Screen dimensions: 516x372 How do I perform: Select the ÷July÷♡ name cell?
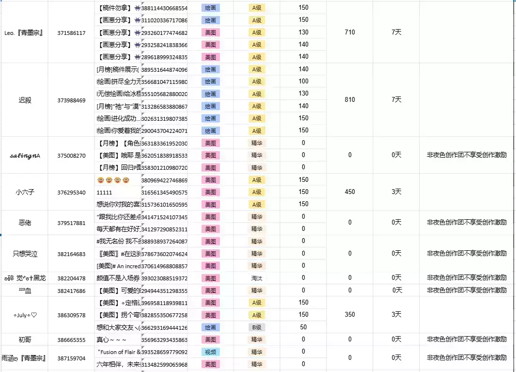point(24,315)
